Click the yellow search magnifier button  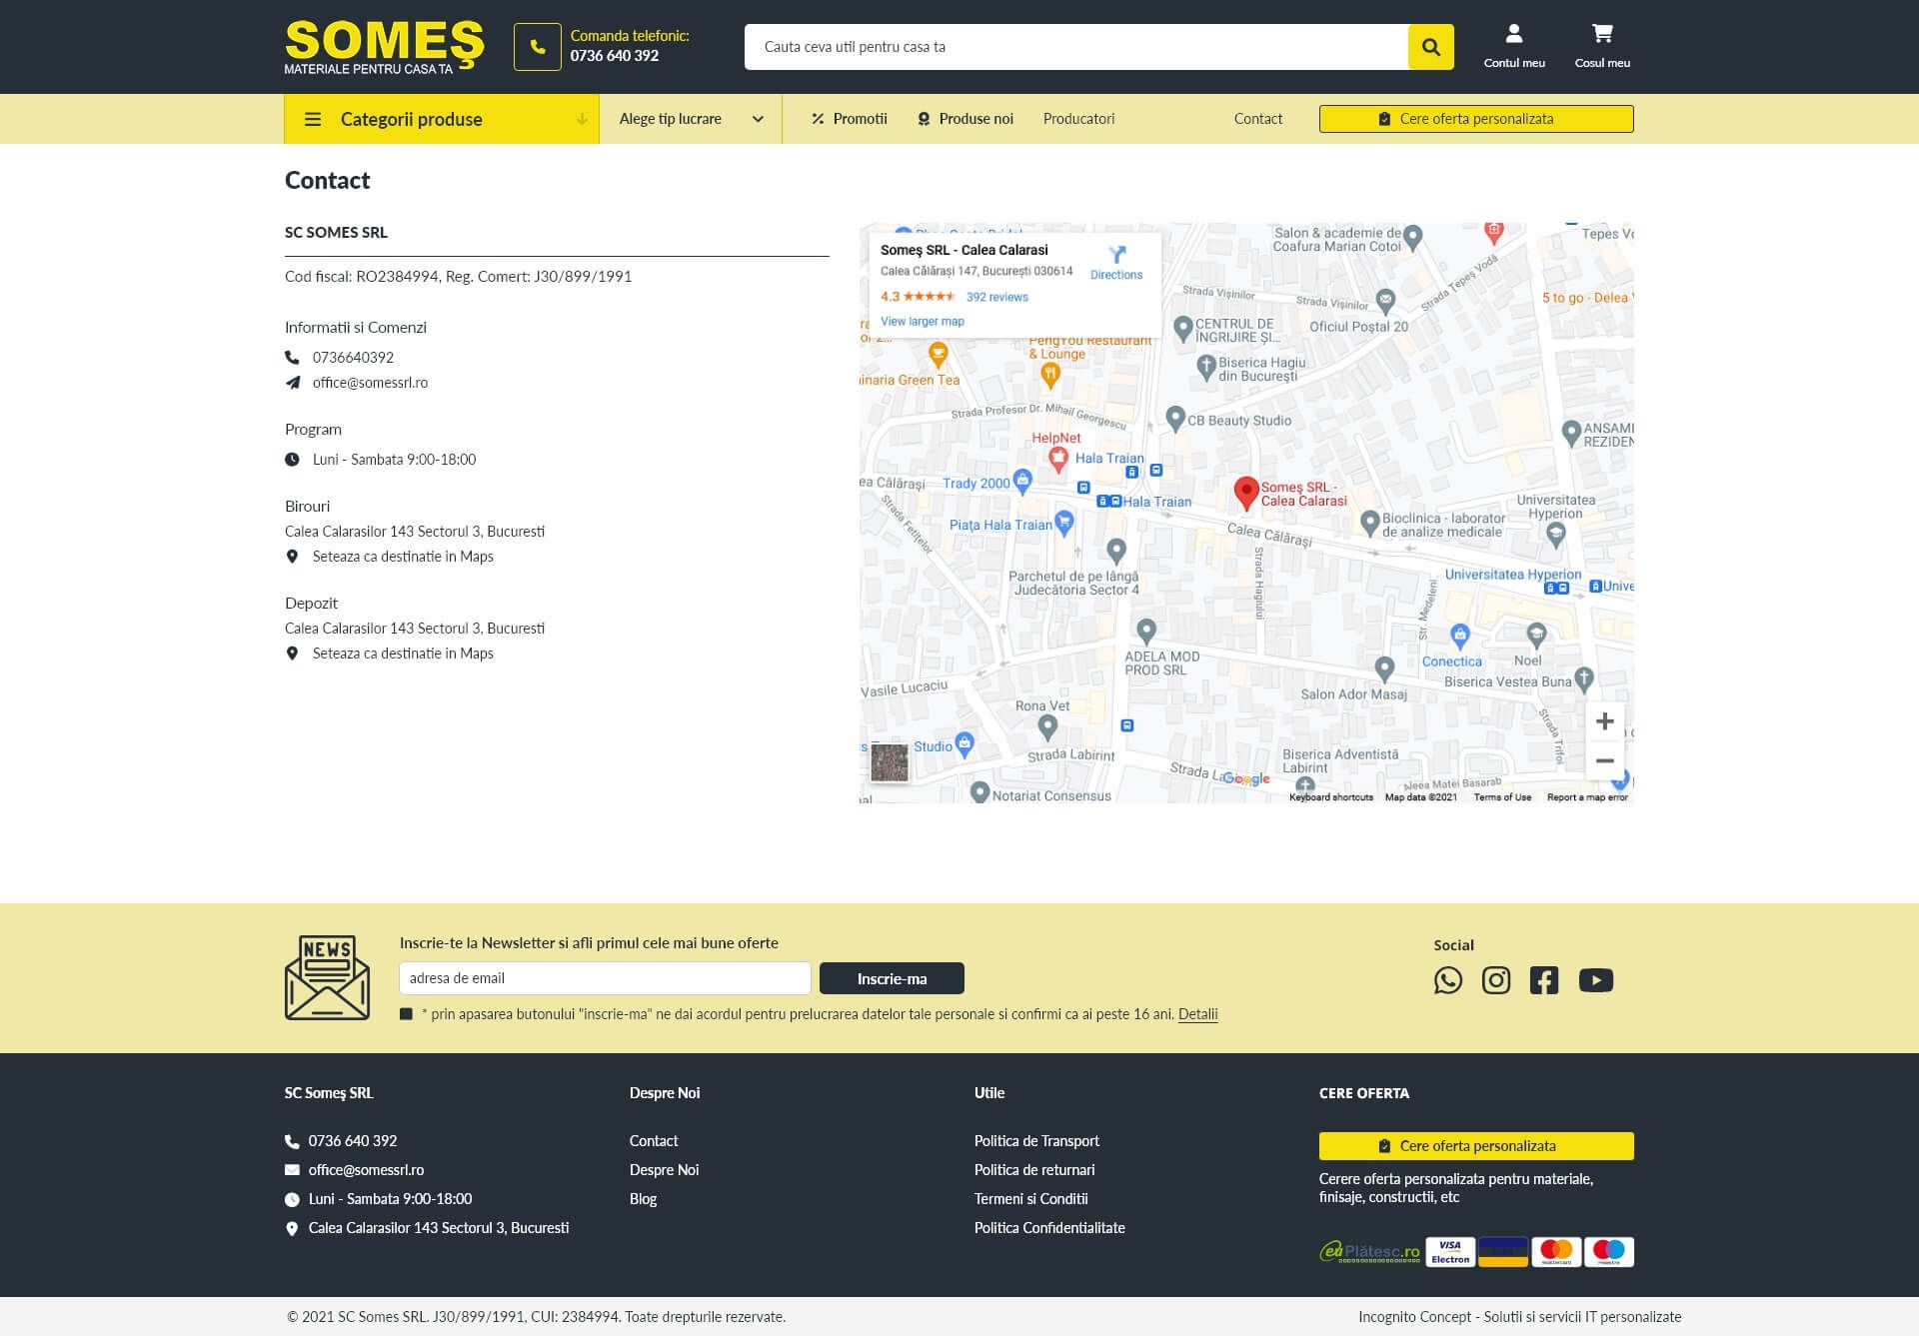pyautogui.click(x=1430, y=47)
